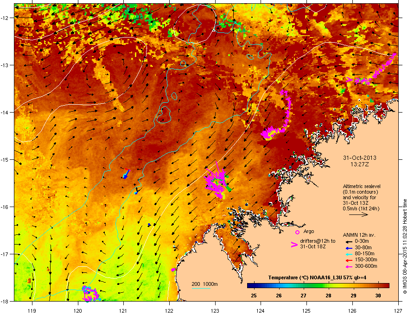Click the 'Altimetric sealevel' text
The image size is (408, 315).
click(x=362, y=186)
